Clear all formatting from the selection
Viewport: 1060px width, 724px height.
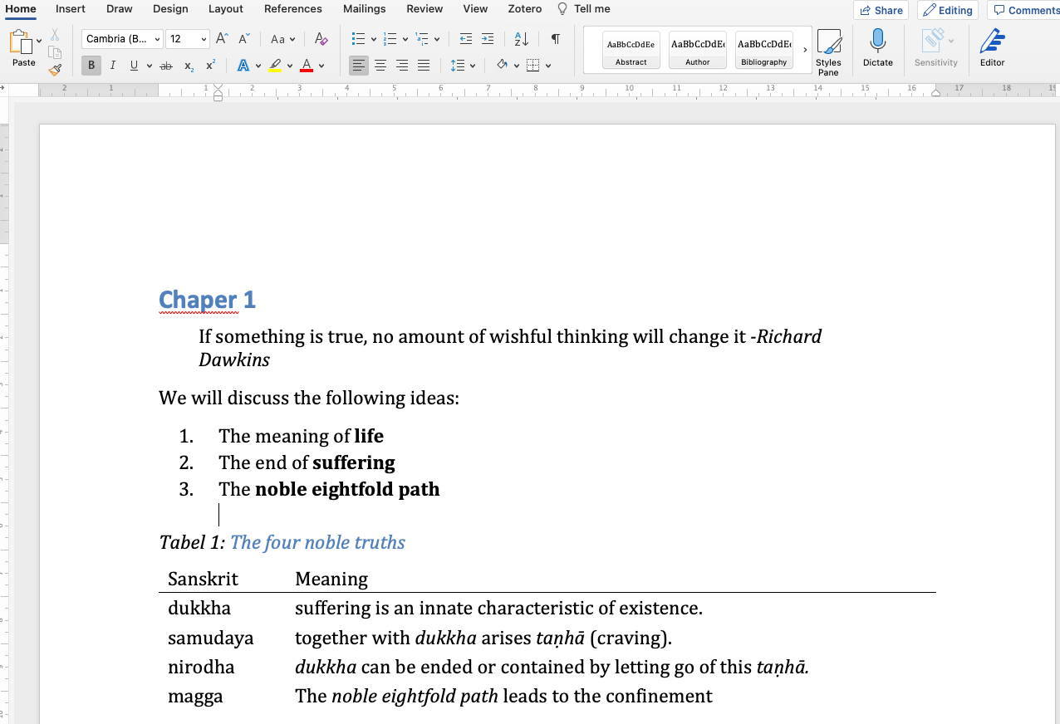(321, 39)
